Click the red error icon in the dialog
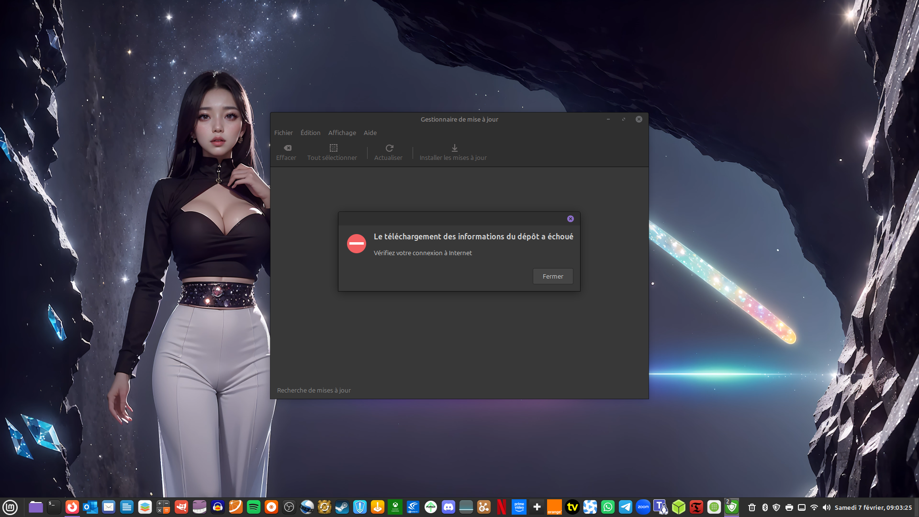Image resolution: width=919 pixels, height=517 pixels. click(357, 244)
